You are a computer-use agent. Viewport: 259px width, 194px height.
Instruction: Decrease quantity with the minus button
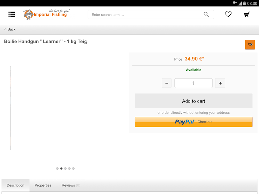167,83
